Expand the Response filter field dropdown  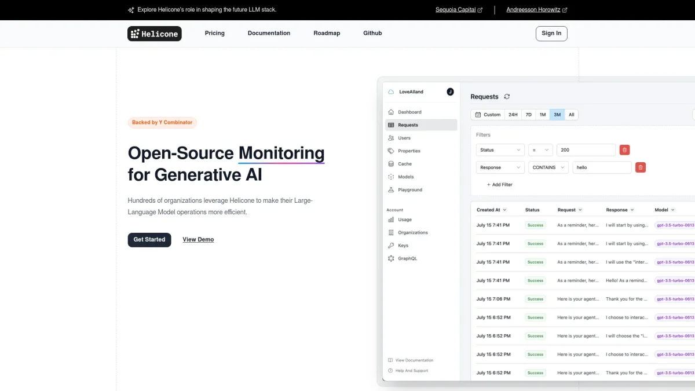pos(500,167)
